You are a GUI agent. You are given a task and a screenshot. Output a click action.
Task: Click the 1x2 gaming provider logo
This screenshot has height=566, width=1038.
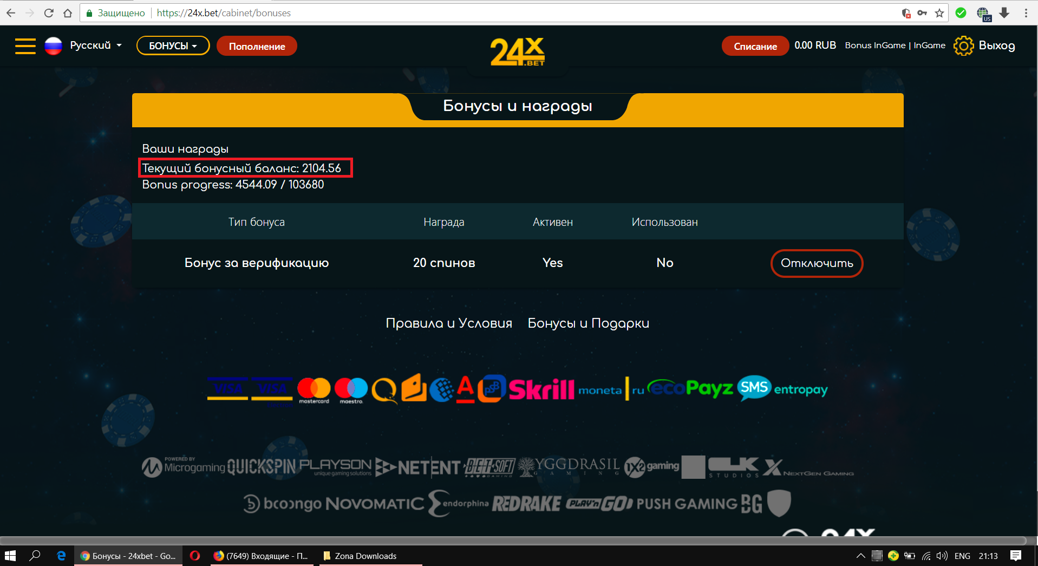point(651,467)
